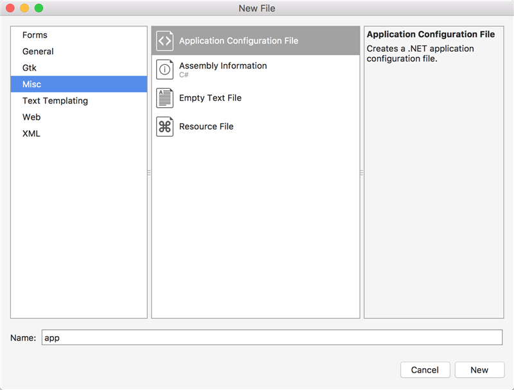Click the bold description heading Application Configuration File
Screen dimensions: 514x390
[430, 35]
